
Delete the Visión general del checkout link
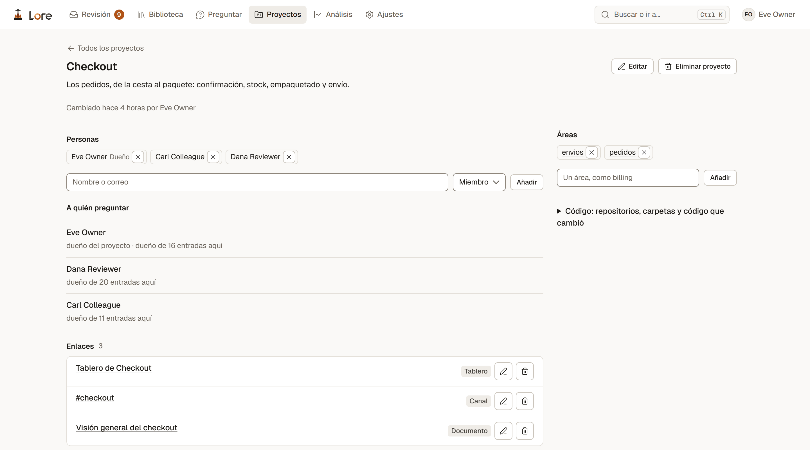[x=525, y=431]
